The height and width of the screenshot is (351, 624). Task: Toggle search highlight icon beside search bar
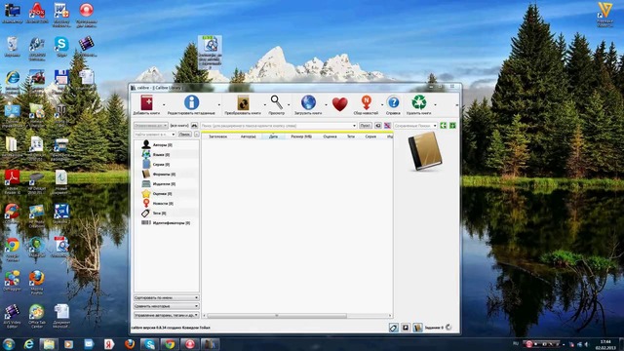pos(387,126)
